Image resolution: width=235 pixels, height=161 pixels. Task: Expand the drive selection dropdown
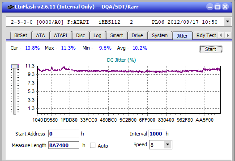(x=228, y=22)
